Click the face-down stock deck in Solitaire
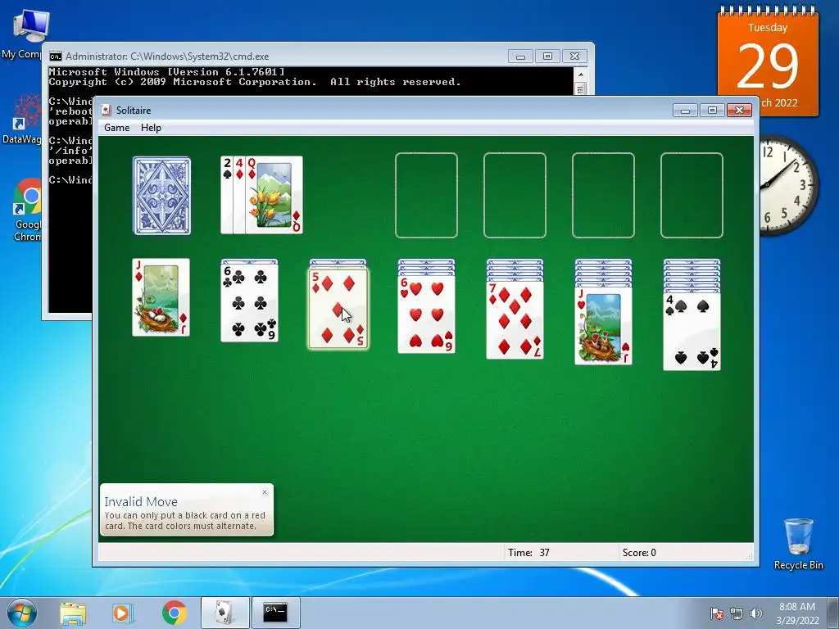The image size is (839, 629). (161, 196)
